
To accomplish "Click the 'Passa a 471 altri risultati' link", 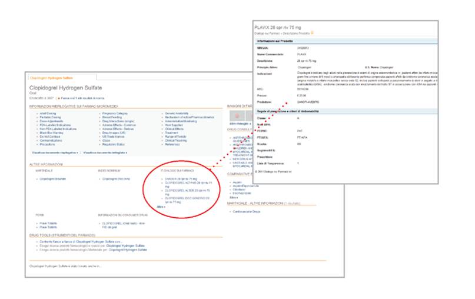I will [82, 98].
